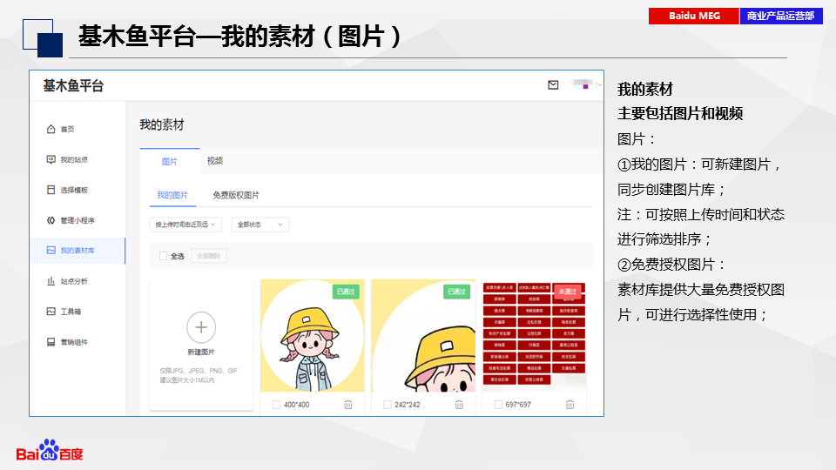Open 管理小程序 in the sidebar

78,220
